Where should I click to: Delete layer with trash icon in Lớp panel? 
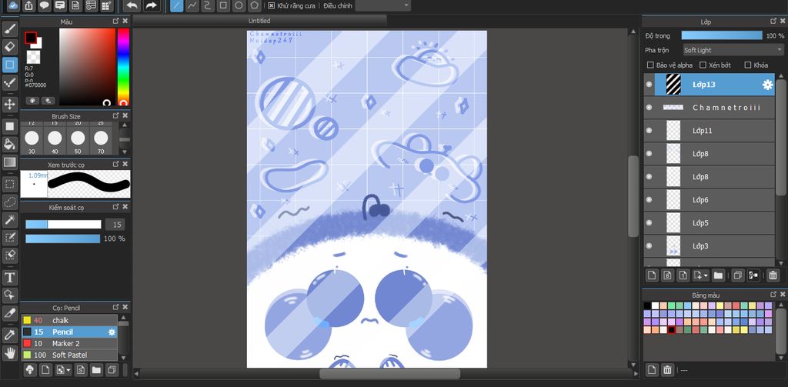point(773,275)
